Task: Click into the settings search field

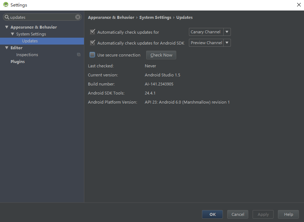Action: coord(42,17)
